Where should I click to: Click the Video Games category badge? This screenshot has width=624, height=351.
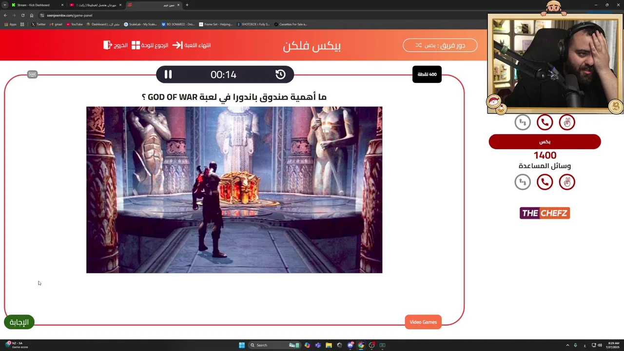[x=423, y=322]
